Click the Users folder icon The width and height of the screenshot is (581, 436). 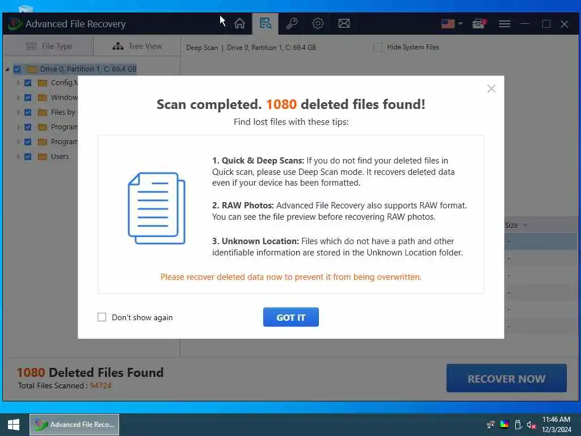pyautogui.click(x=43, y=157)
